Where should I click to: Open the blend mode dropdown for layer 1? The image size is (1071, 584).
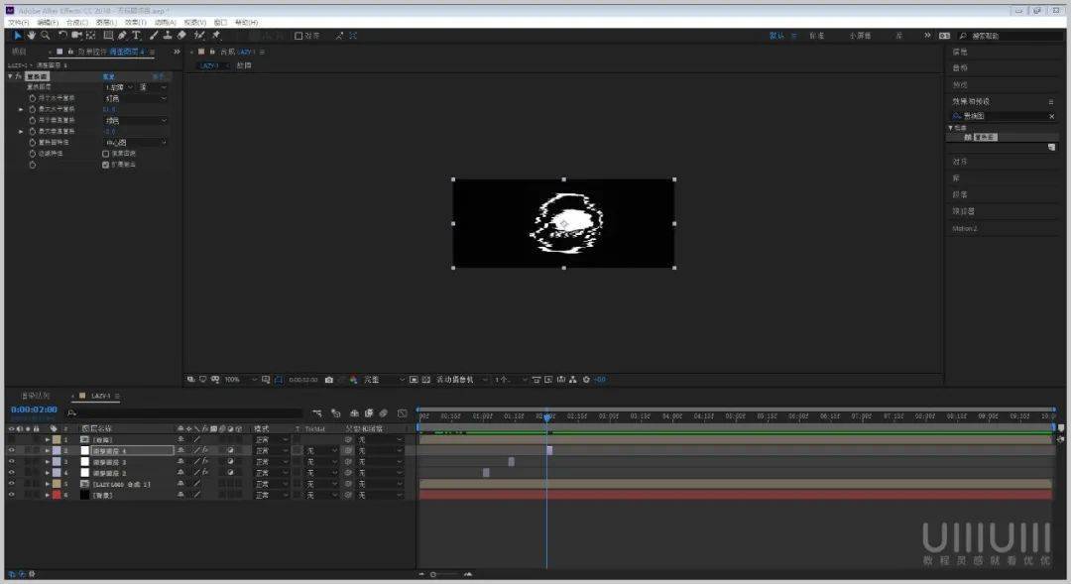click(271, 440)
